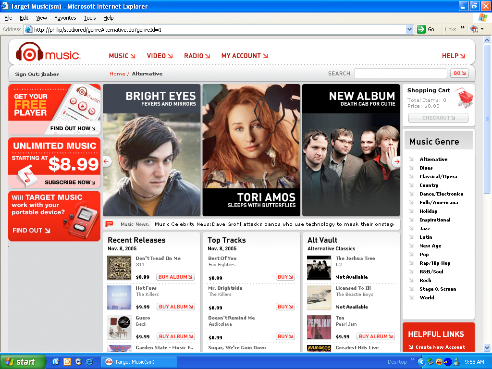
Task: Open the View menu
Action: pyautogui.click(x=41, y=18)
